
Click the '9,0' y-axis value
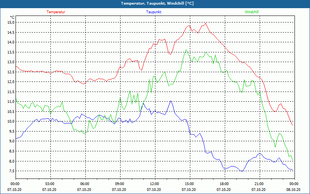12,141
